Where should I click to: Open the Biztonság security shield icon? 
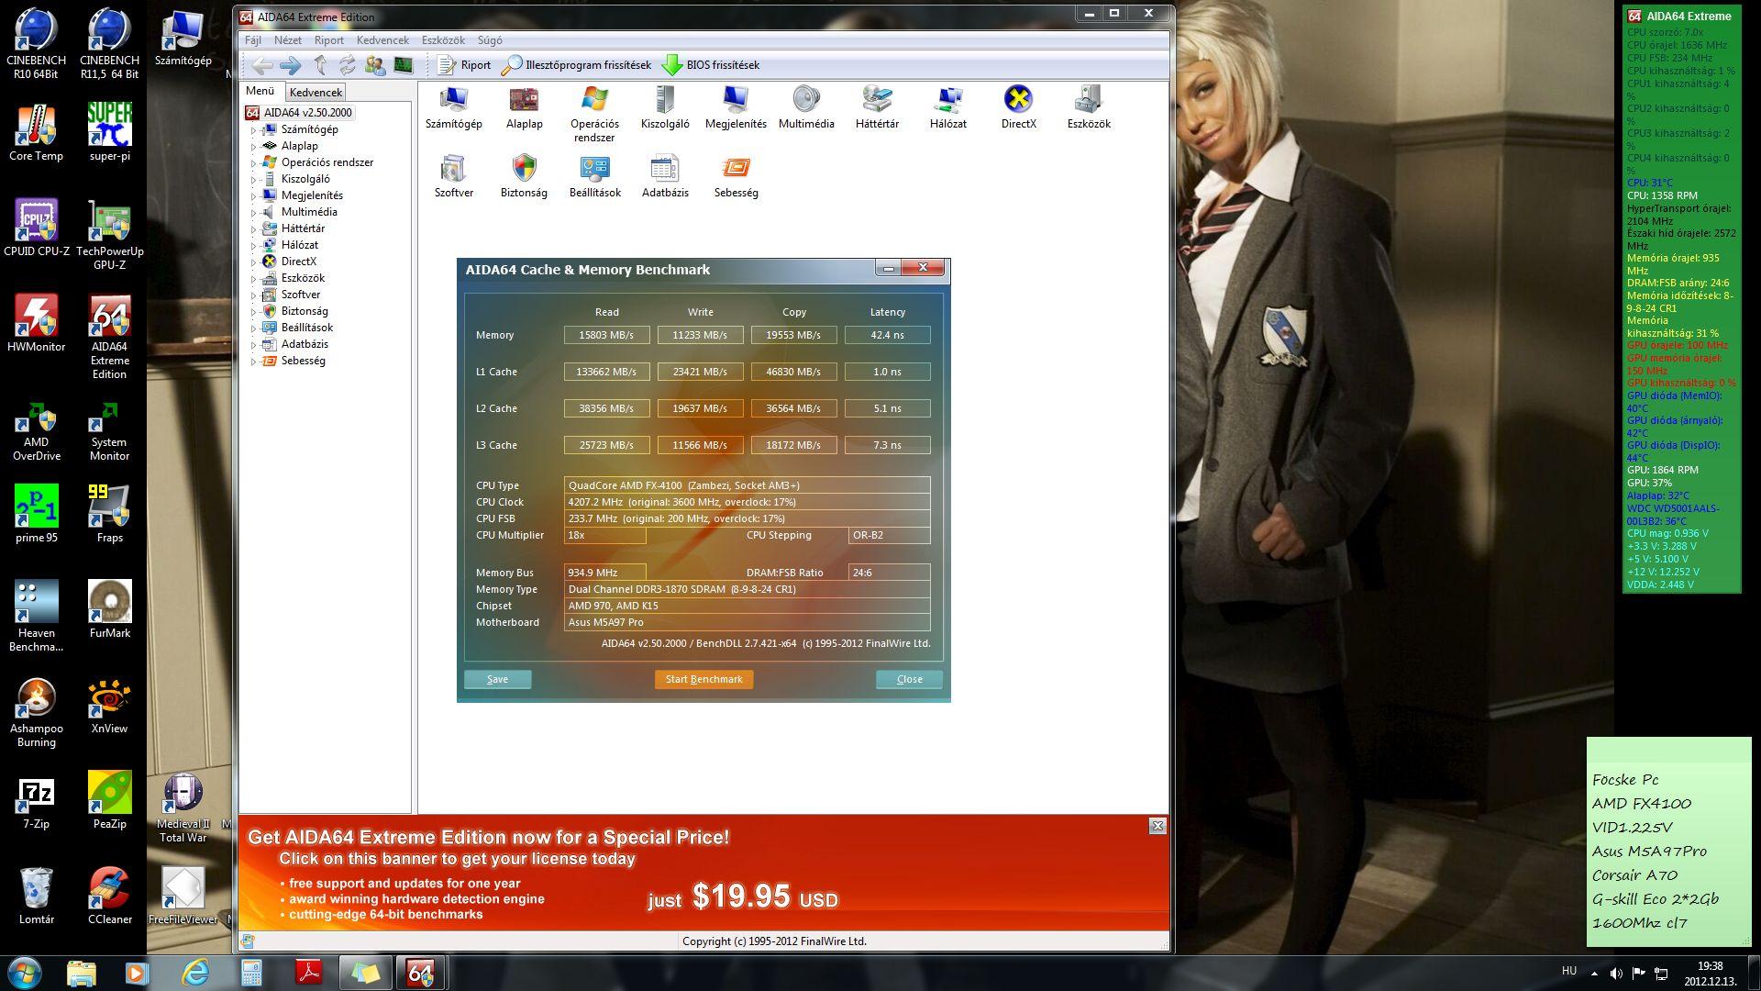tap(524, 176)
